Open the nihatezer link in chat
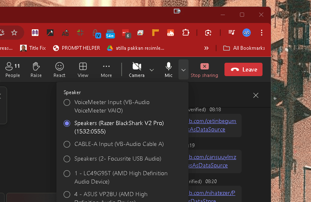 click(x=212, y=196)
